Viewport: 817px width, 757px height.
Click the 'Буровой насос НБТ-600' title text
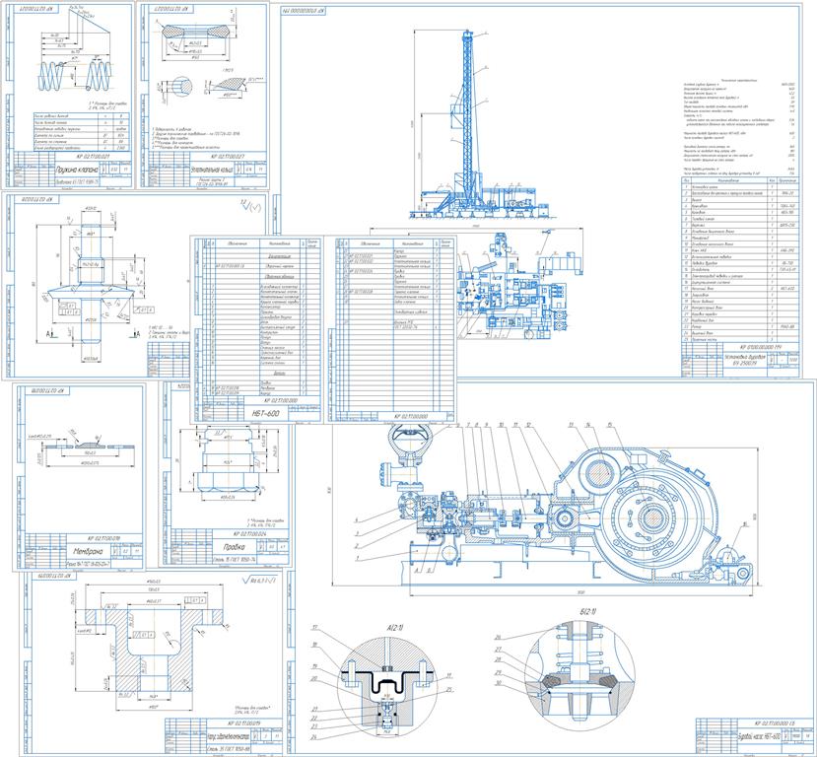point(758,737)
